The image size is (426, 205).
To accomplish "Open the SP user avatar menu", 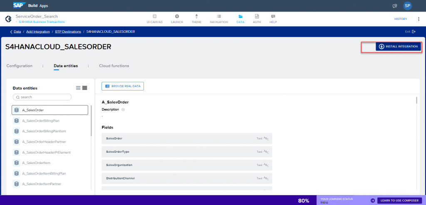I will click(407, 6).
